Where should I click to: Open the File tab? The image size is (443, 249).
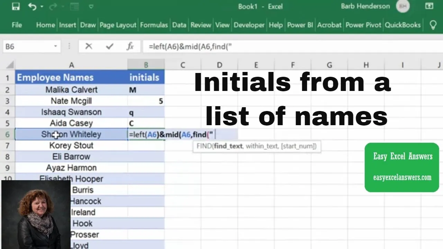pyautogui.click(x=17, y=25)
